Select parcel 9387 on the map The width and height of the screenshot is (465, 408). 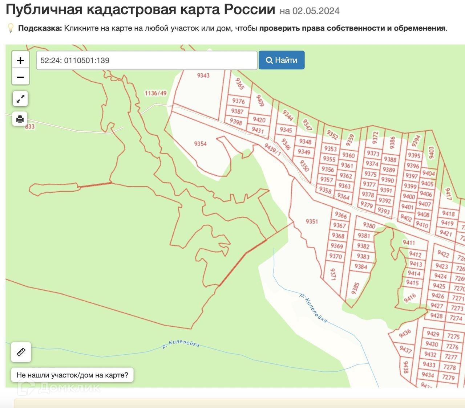coord(237,111)
